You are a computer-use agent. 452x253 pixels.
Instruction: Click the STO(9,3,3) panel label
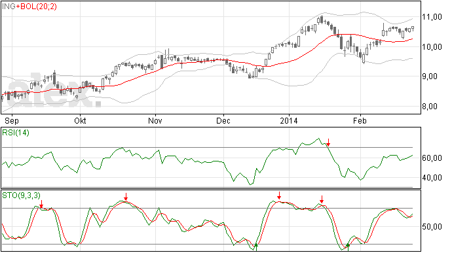(x=22, y=195)
